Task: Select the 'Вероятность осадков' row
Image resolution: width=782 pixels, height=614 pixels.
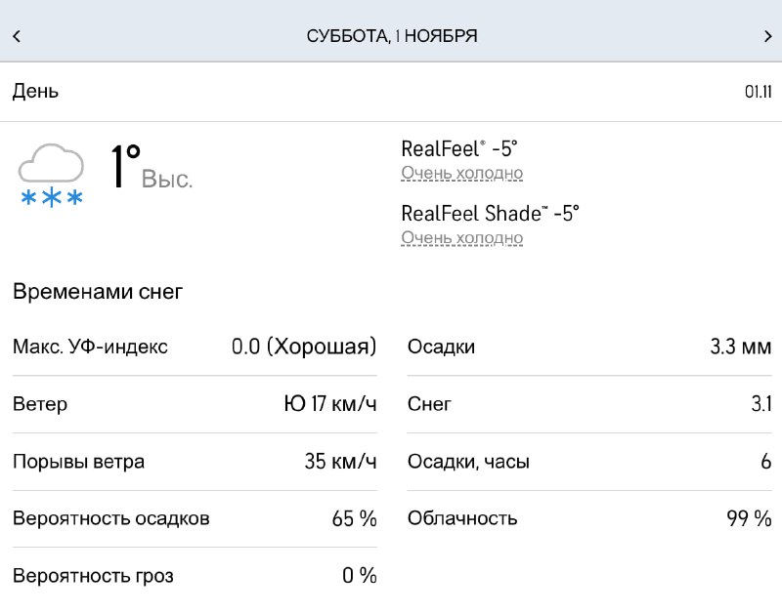Action: (195, 518)
